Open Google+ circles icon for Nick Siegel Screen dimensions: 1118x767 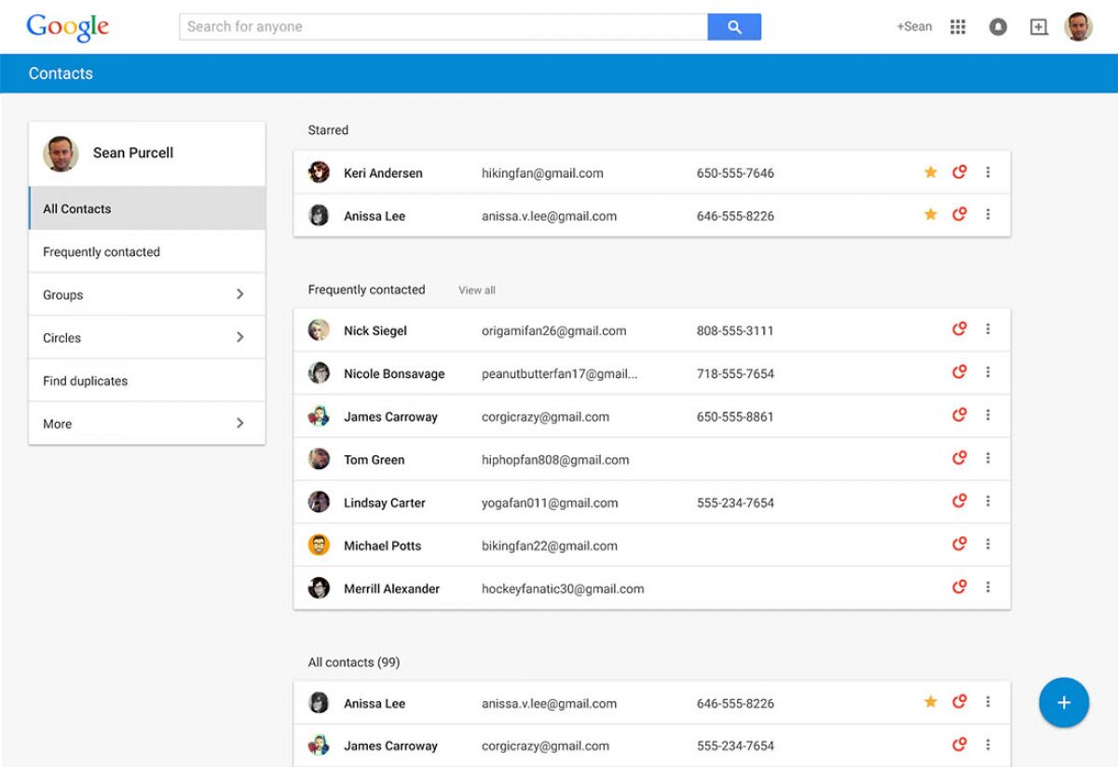click(959, 330)
